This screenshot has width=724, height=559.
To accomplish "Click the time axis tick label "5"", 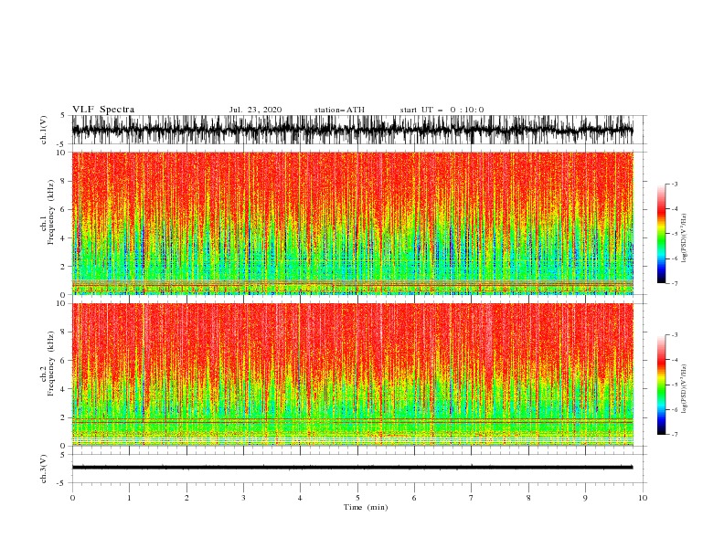I will coord(357,498).
